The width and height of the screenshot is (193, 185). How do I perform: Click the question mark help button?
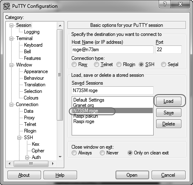[164, 4]
